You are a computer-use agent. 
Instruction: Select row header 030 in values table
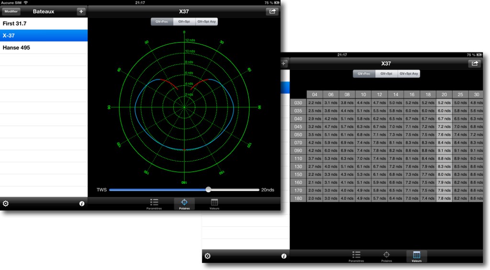tap(298, 103)
